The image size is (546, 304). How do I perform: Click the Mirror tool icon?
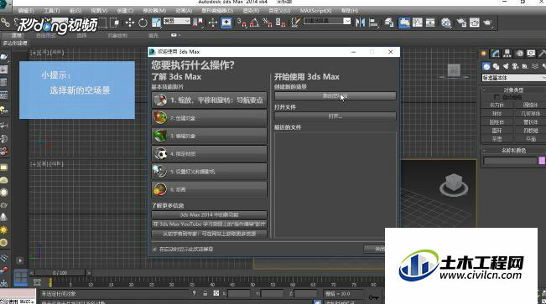point(360,23)
